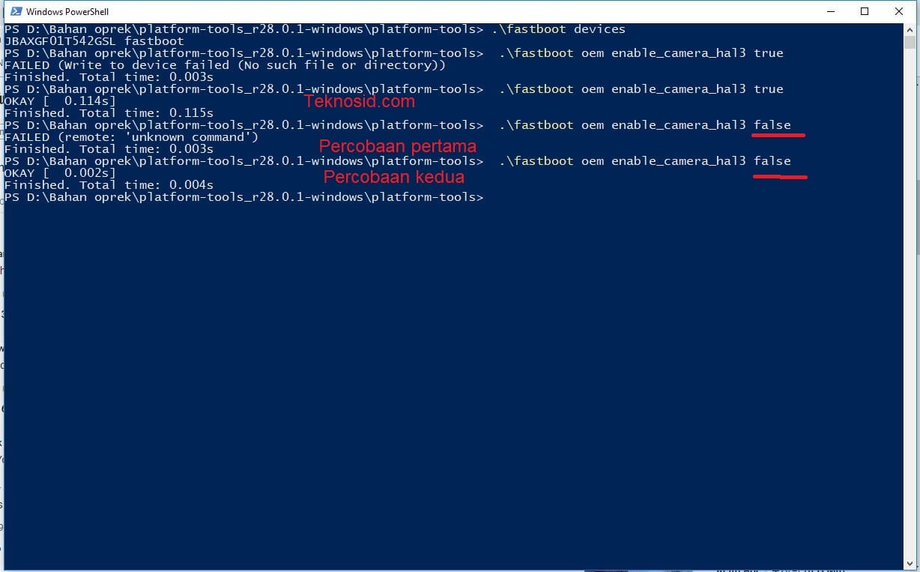Image resolution: width=920 pixels, height=572 pixels.
Task: Click the empty prompt on the last line
Action: pos(244,197)
